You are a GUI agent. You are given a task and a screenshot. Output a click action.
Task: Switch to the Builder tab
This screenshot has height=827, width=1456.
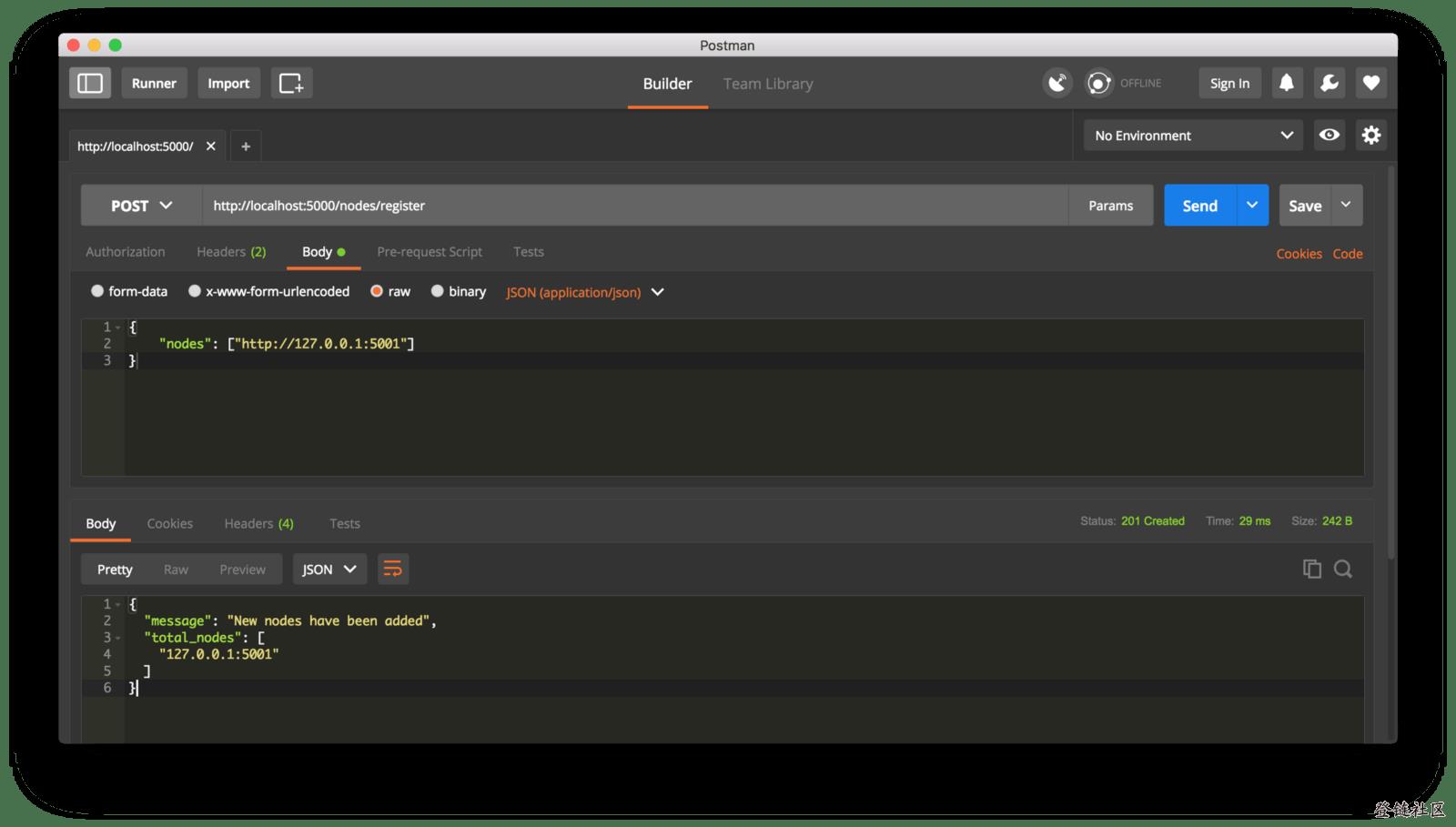click(667, 84)
